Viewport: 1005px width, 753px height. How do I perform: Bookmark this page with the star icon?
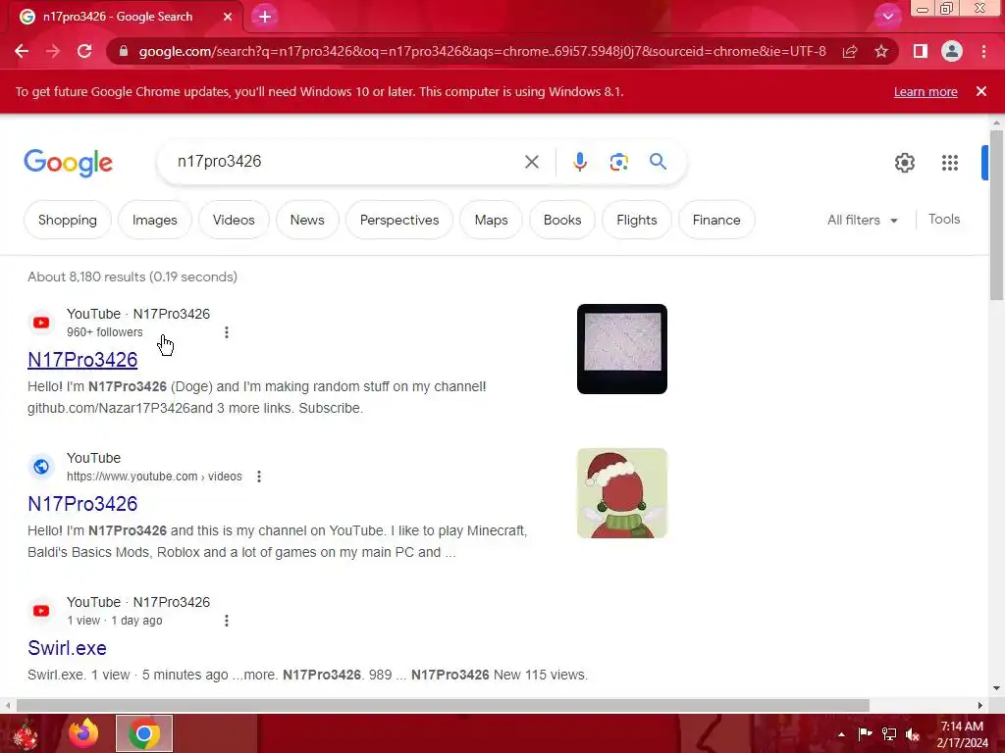[881, 51]
